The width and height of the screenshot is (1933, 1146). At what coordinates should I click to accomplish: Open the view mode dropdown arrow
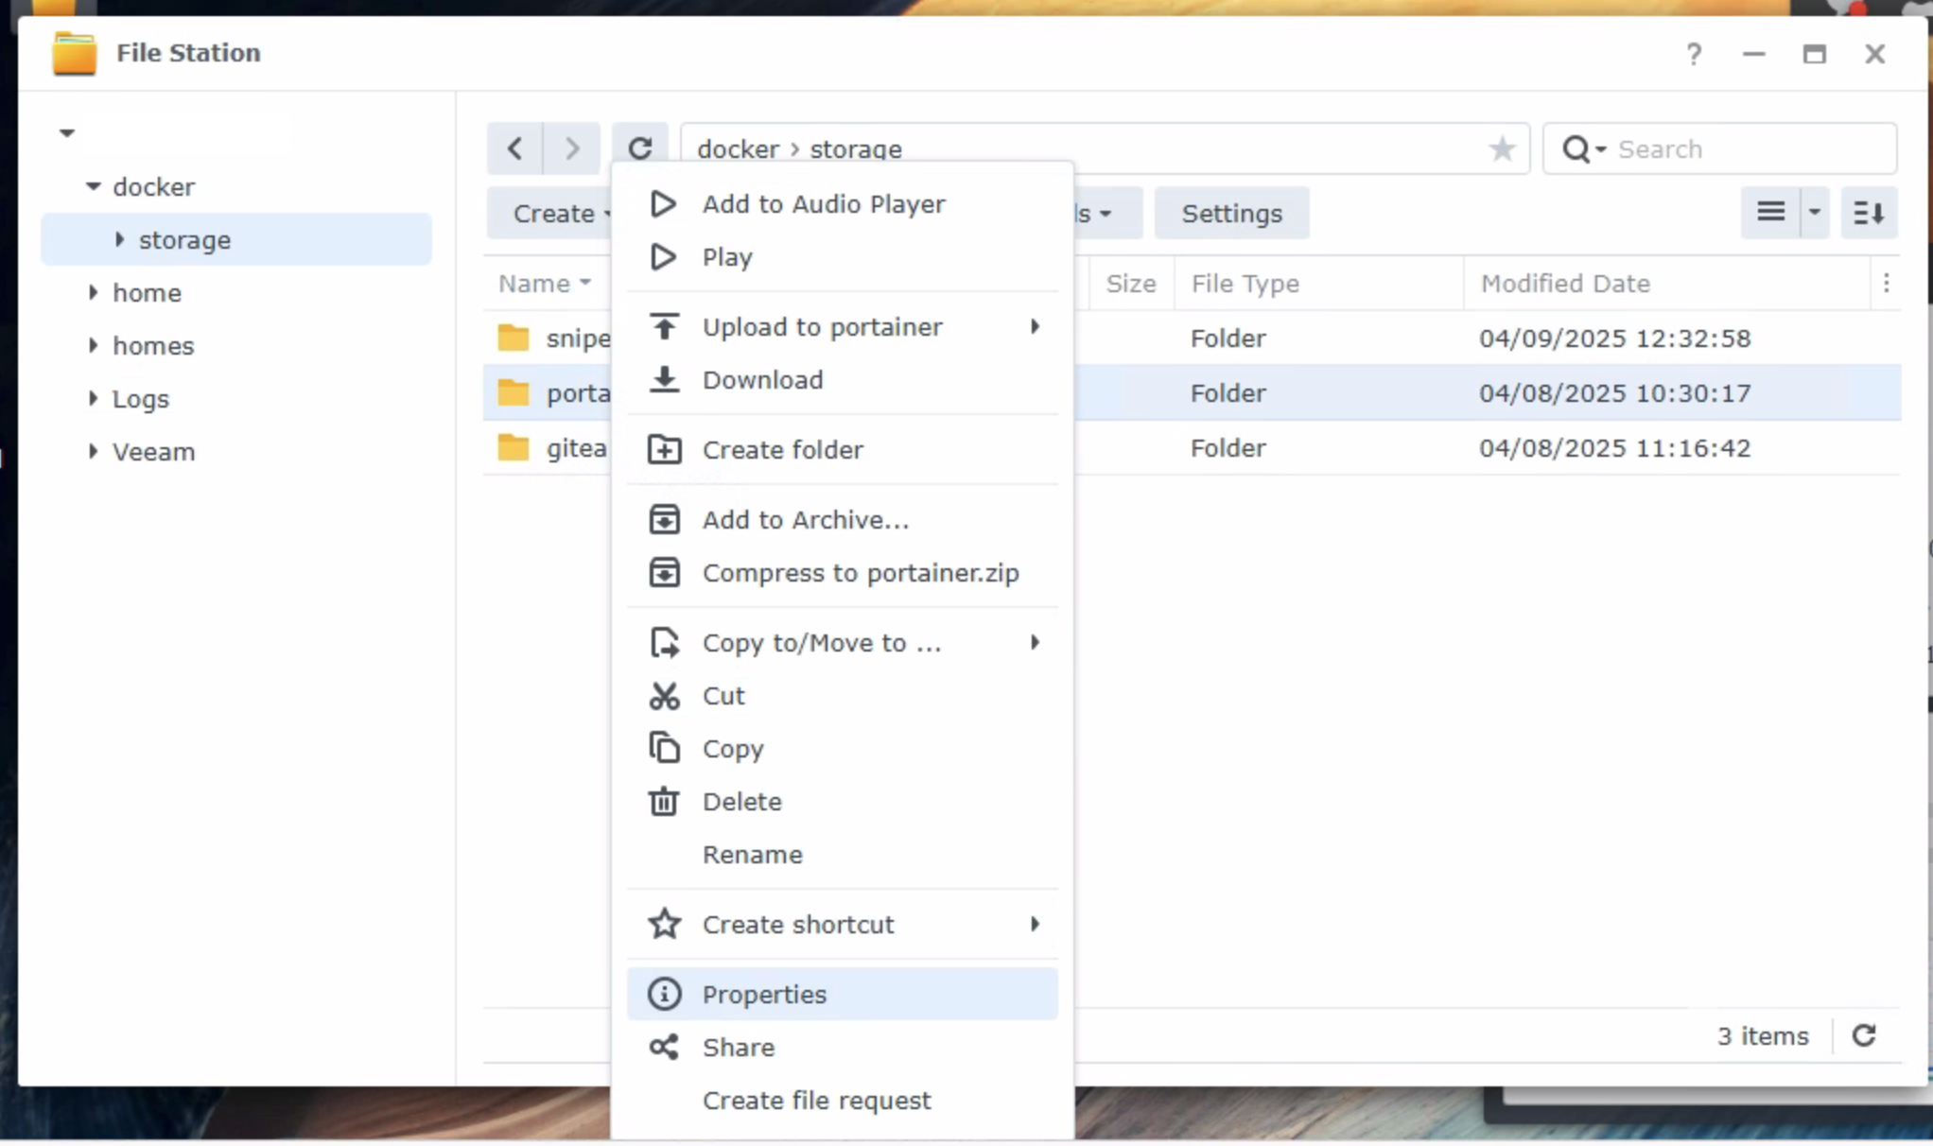(1814, 213)
